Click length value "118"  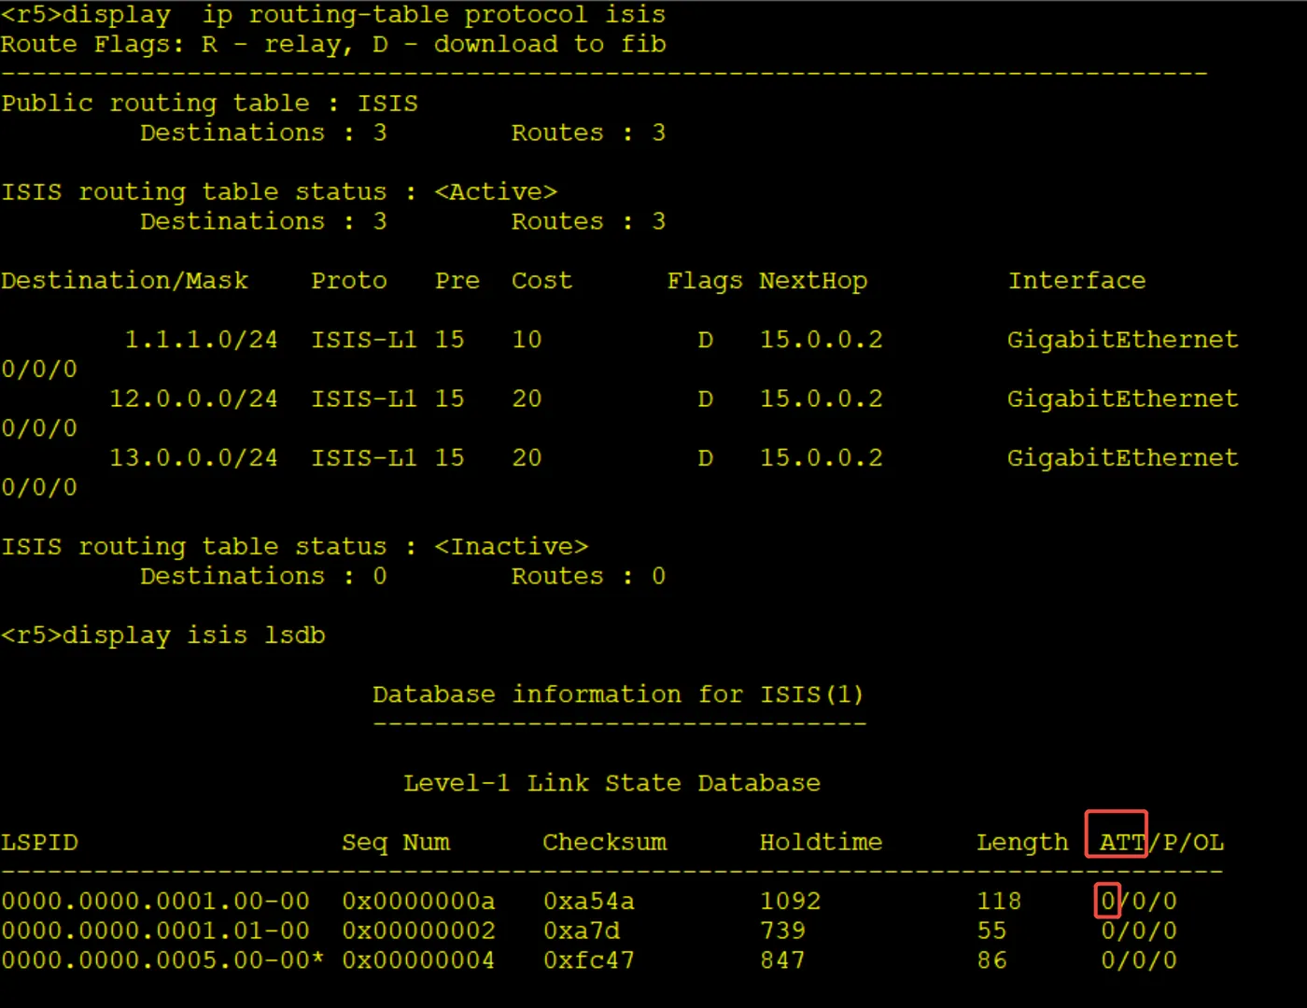(x=1000, y=902)
